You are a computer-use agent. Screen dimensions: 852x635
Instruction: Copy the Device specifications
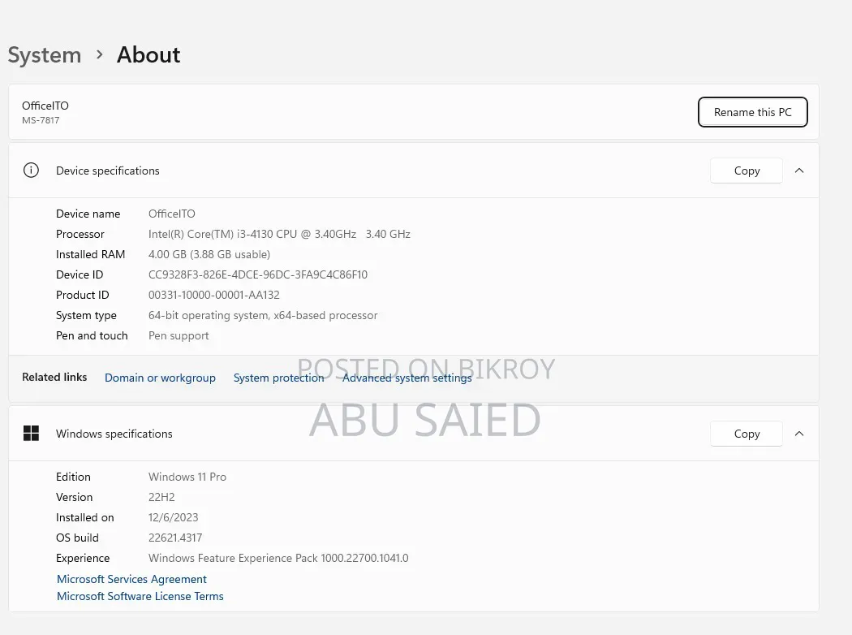tap(747, 171)
